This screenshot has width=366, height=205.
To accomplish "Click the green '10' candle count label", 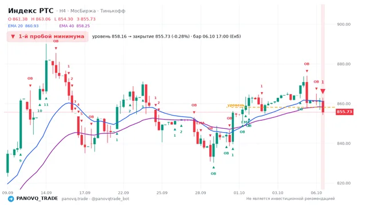I will [39, 111].
